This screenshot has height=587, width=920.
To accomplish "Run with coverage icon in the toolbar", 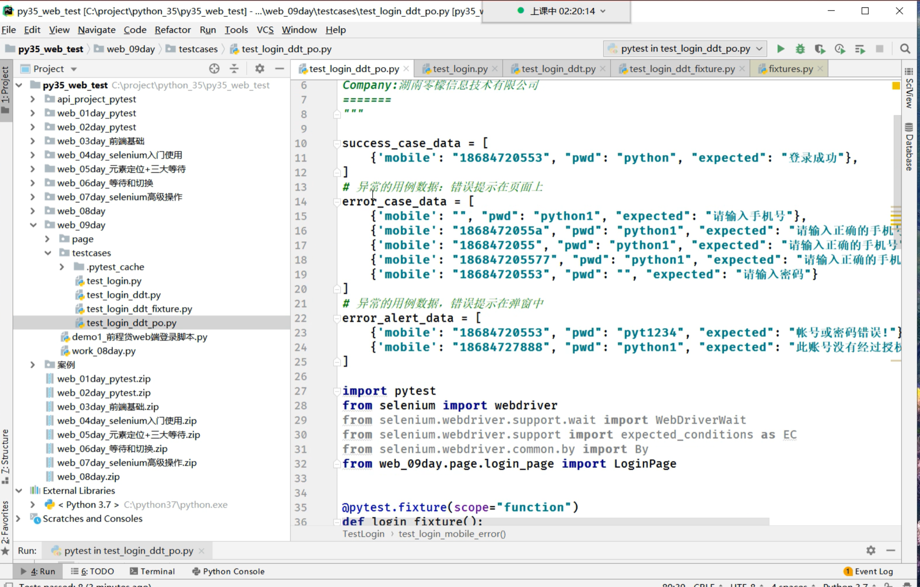I will pos(820,49).
